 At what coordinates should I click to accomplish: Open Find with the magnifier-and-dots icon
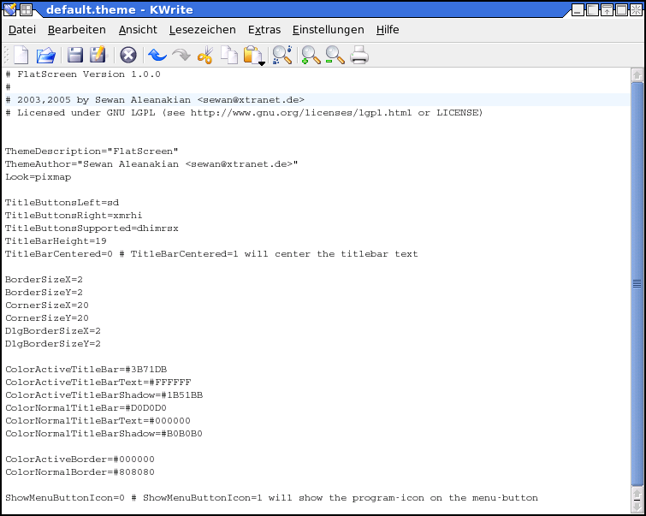[x=282, y=55]
